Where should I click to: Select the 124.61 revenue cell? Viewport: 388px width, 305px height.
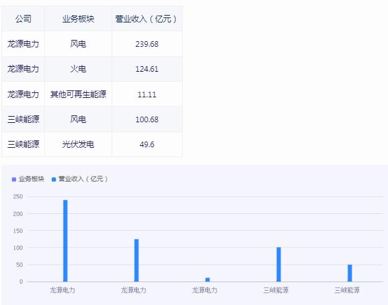coord(147,69)
